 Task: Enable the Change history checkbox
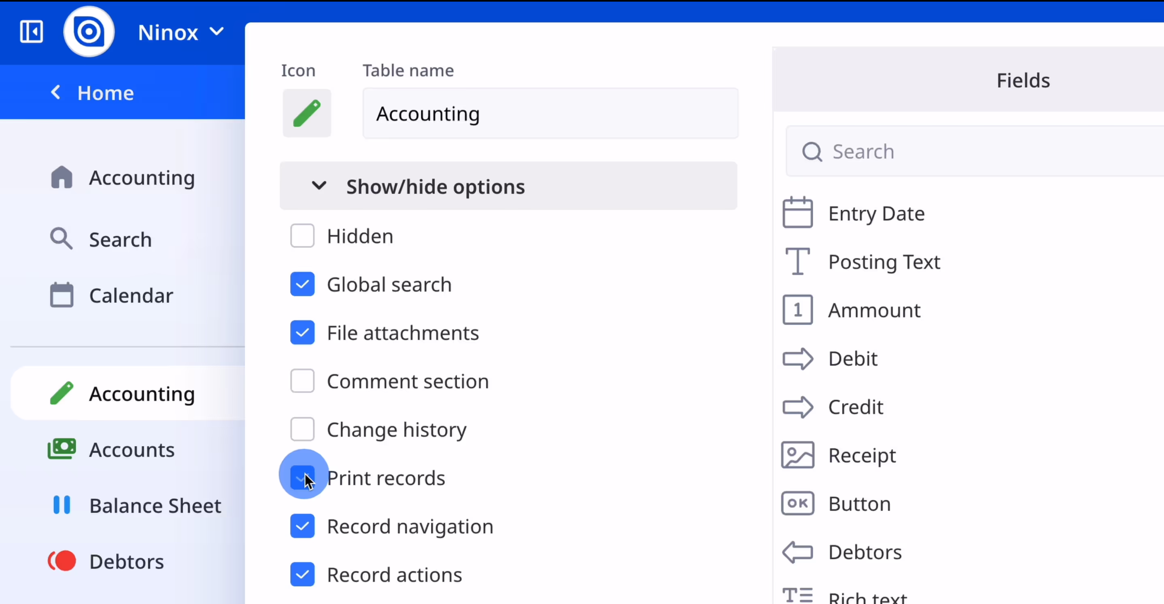pos(302,429)
